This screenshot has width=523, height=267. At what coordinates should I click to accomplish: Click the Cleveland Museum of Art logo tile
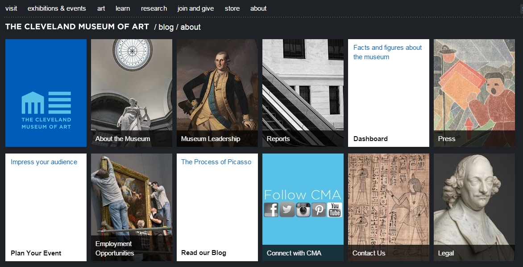coord(46,93)
